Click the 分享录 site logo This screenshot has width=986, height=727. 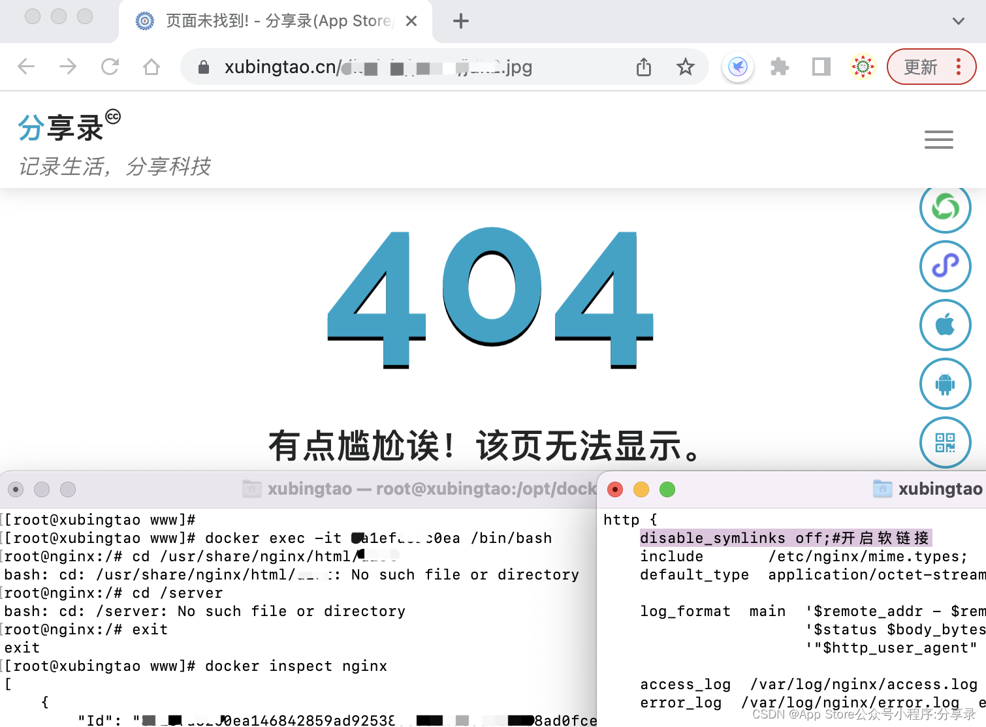[x=69, y=125]
